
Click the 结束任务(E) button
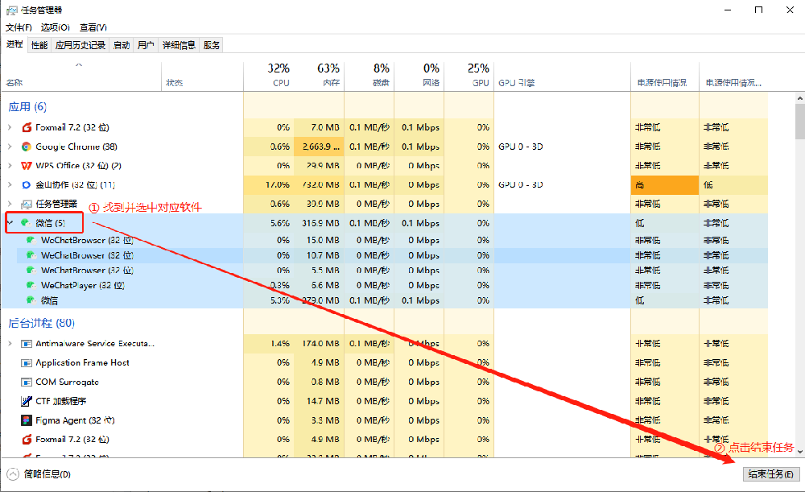tap(771, 474)
